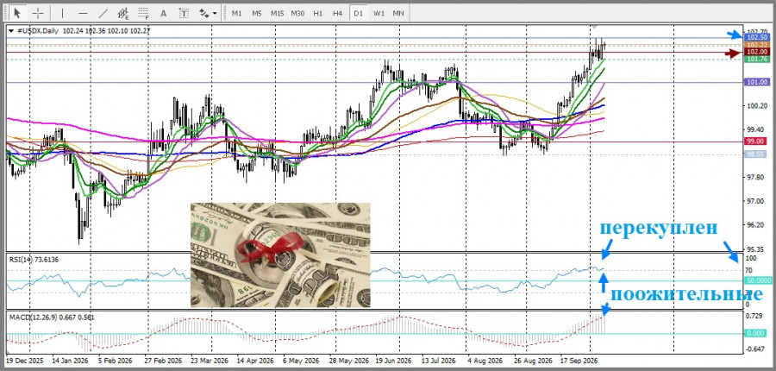The image size is (776, 371).
Task: Click the #USDX.Daily symbol label
Action: 38,31
